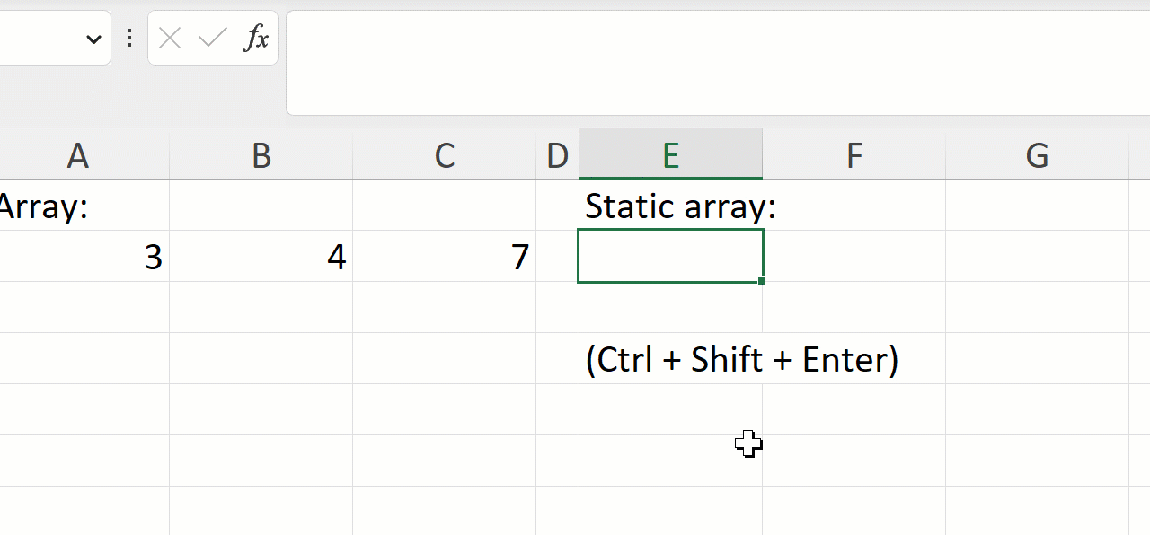1150x535 pixels.
Task: Select column G header
Action: pyautogui.click(x=1037, y=156)
